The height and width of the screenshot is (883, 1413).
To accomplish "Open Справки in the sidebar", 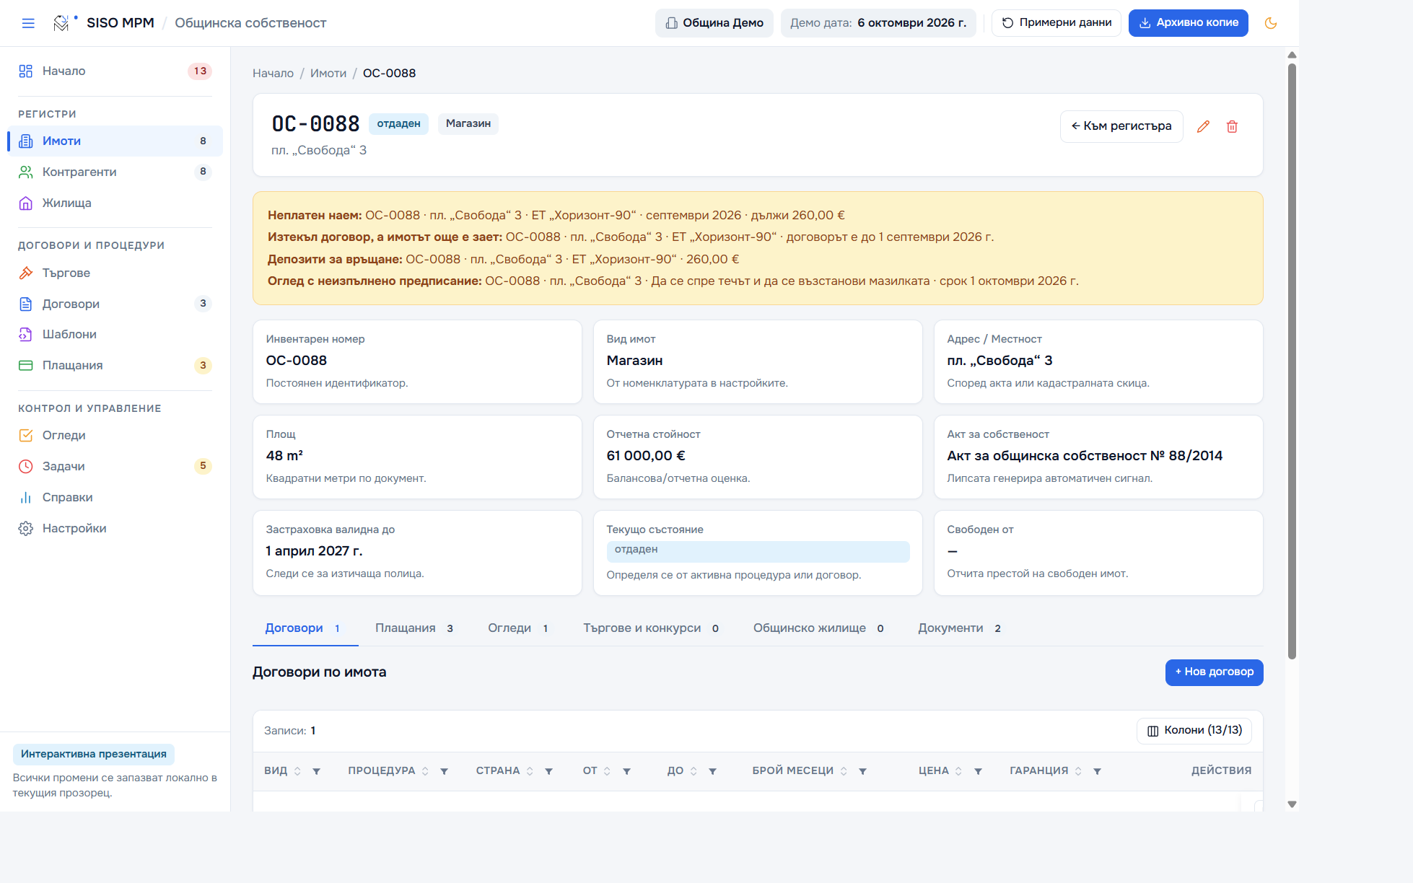I will click(115, 497).
